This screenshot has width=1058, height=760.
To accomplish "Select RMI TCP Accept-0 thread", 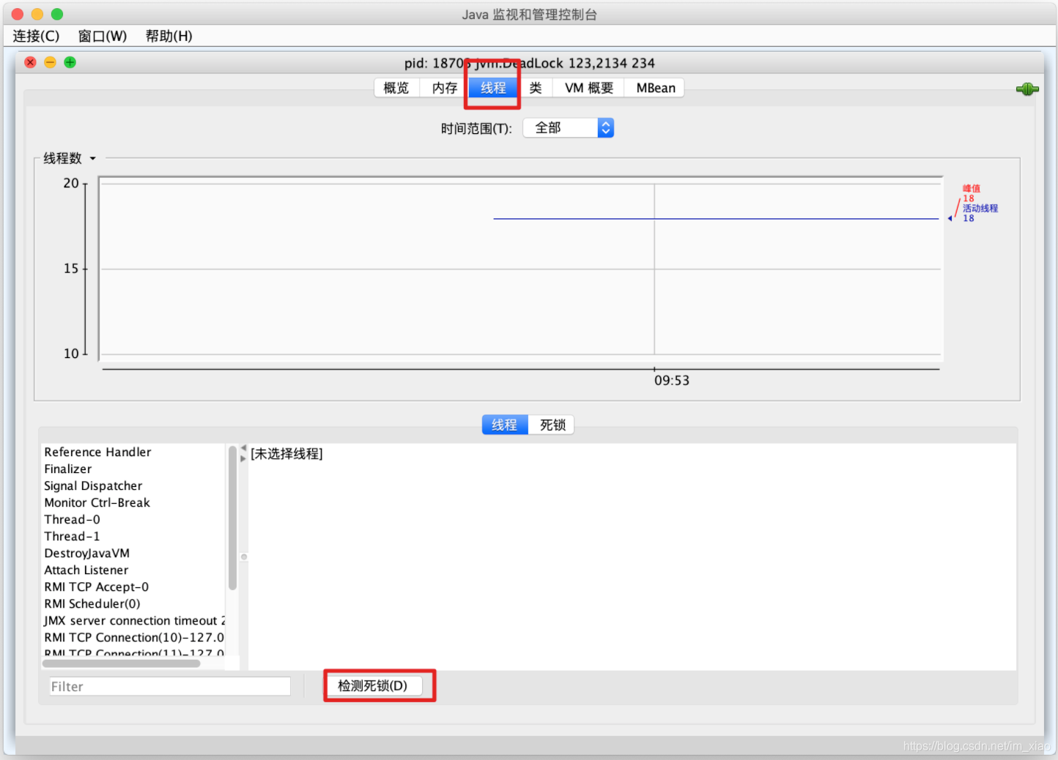I will (133, 586).
